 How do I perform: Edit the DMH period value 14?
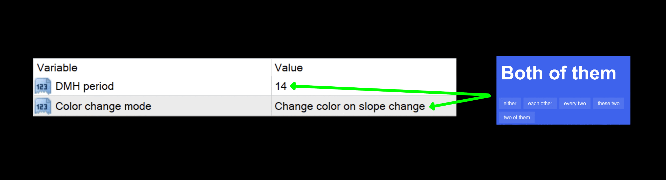[x=281, y=86]
